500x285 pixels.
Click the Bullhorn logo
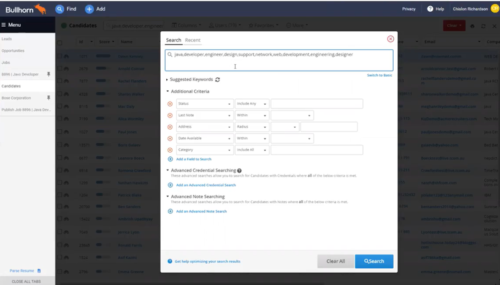click(26, 9)
